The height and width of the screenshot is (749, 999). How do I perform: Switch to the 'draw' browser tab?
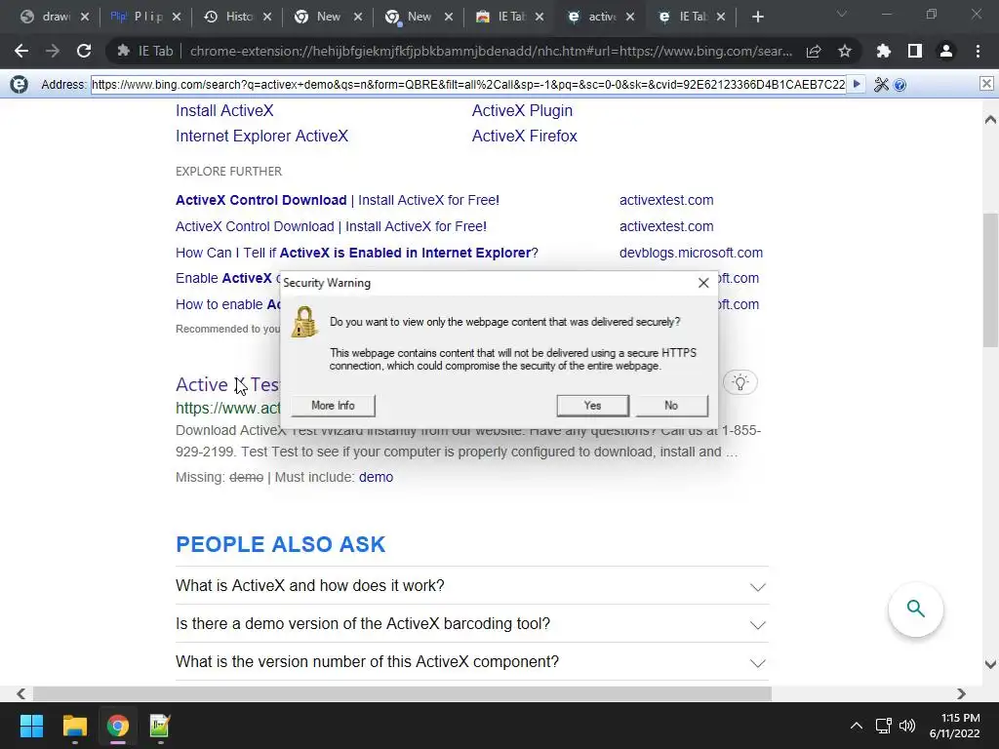55,17
